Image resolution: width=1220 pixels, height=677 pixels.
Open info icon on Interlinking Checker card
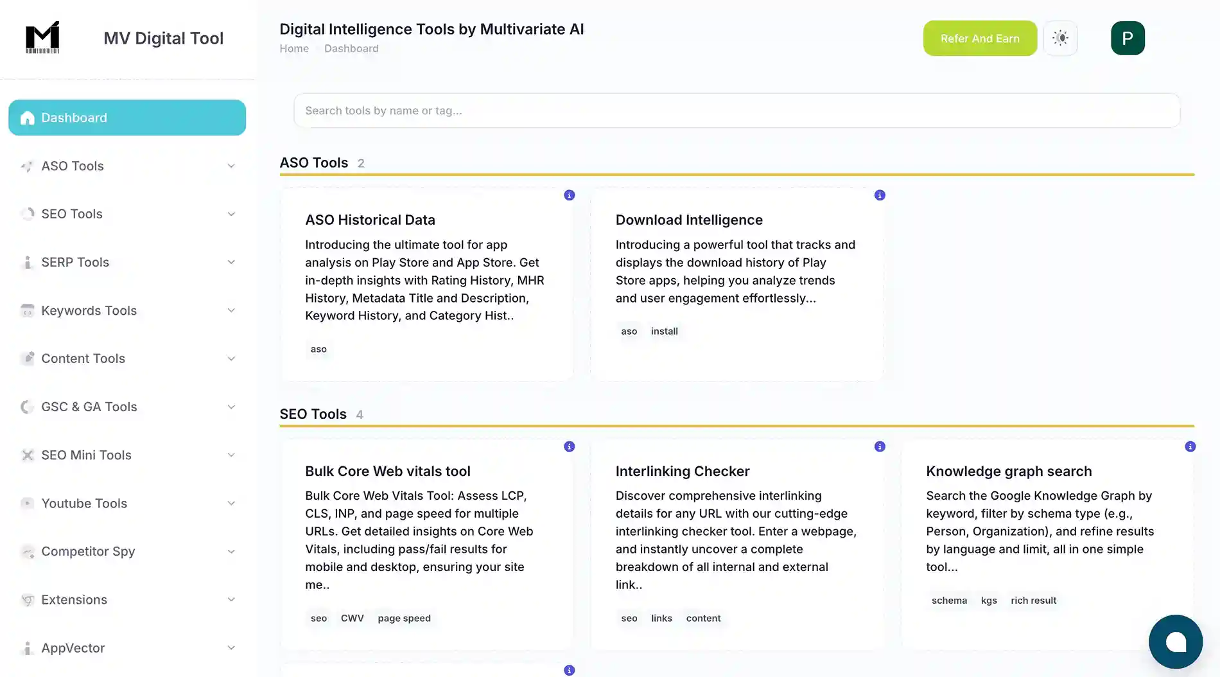(880, 446)
